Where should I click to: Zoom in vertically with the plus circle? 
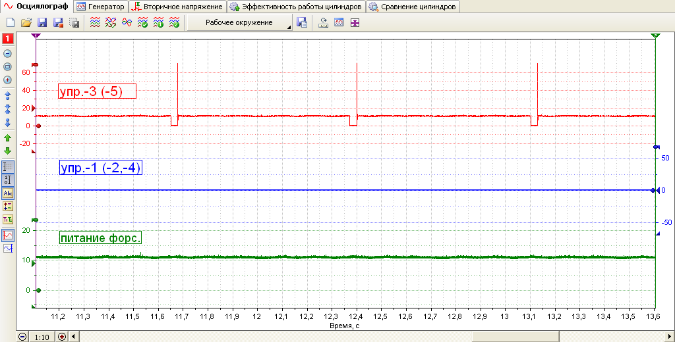(x=7, y=80)
